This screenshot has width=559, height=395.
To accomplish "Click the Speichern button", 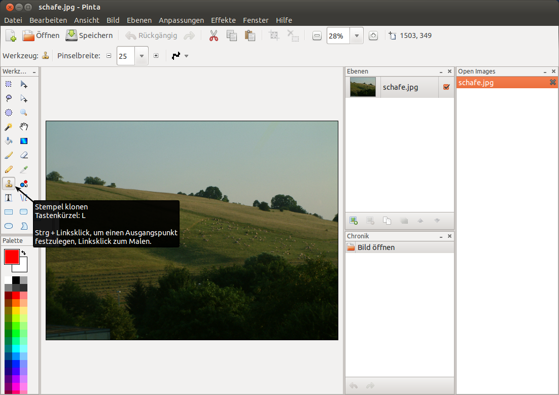I will [89, 35].
